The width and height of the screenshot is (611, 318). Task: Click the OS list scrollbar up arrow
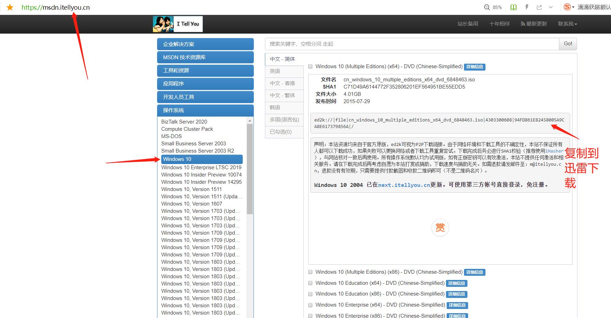point(250,120)
